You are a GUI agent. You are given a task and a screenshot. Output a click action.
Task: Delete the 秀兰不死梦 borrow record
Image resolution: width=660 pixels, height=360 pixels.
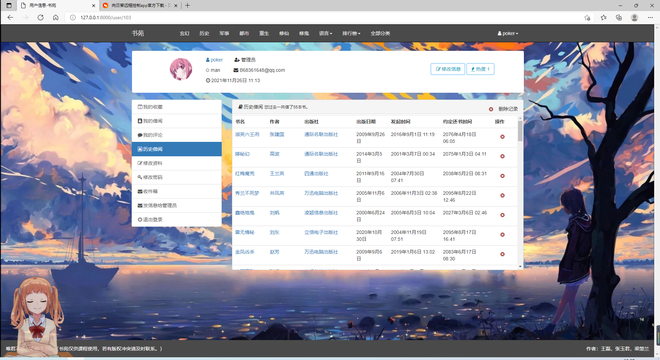point(502,195)
